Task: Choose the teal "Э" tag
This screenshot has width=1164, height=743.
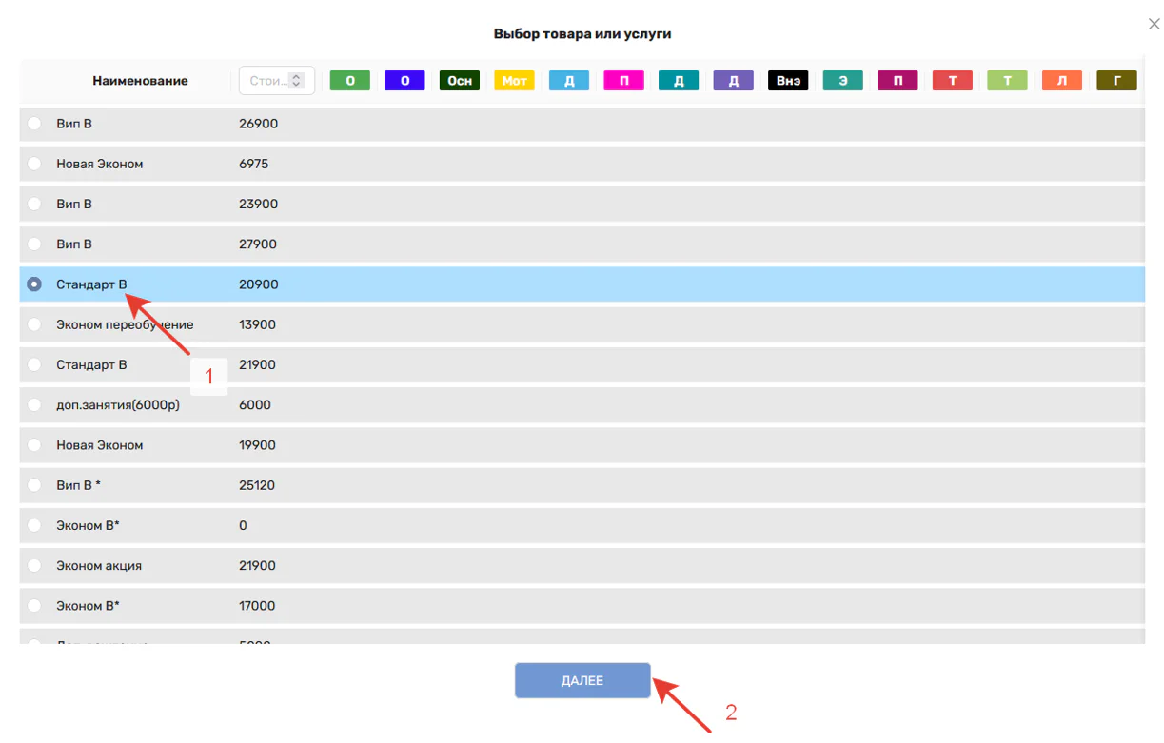Action: 843,81
